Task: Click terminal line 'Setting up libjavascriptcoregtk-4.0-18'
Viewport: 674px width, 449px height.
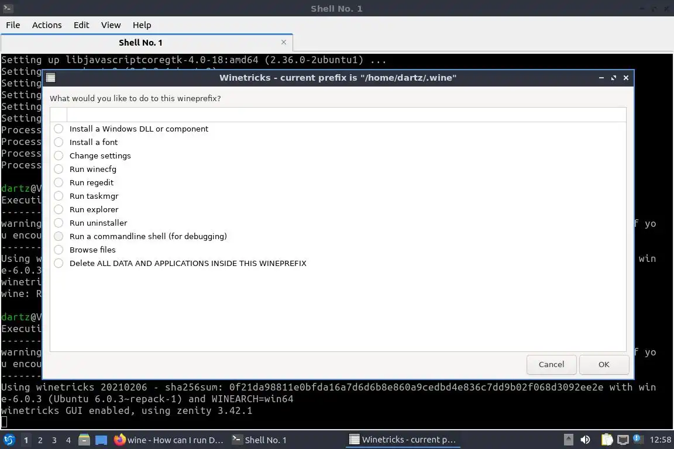Action: point(194,60)
